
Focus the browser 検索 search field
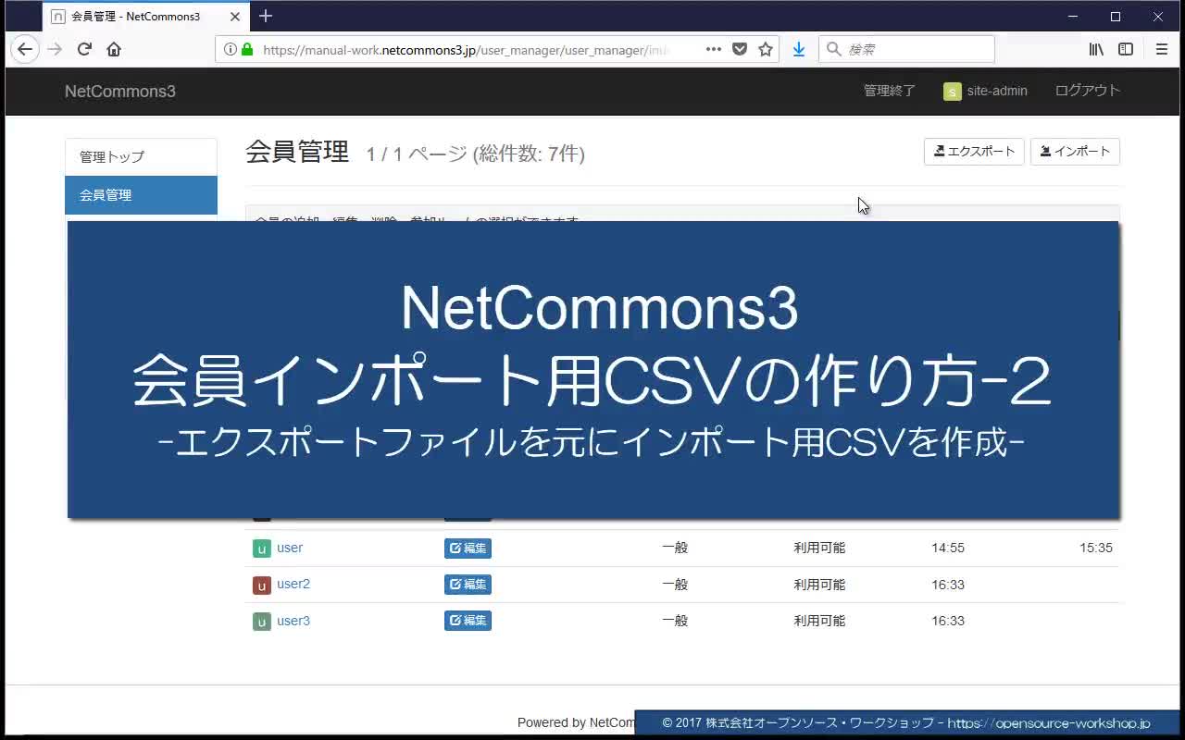coord(906,49)
